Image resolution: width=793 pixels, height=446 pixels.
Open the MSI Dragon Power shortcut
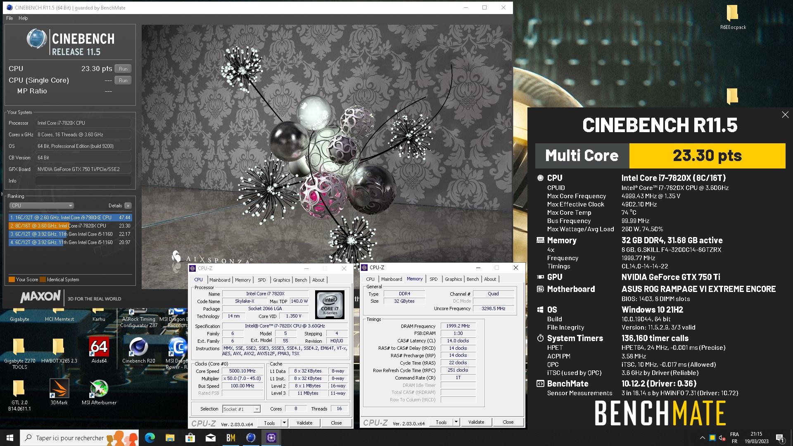point(177,353)
